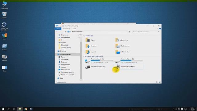Click the taskbar search icon
Image resolution: width=197 pixels, height=111 pixels.
coord(8,109)
